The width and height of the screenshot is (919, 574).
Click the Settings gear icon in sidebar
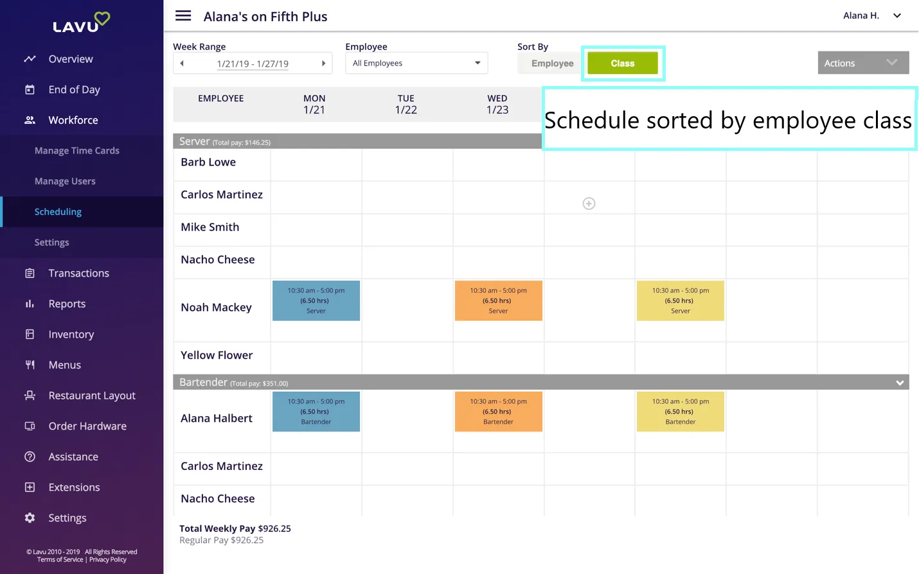30,518
